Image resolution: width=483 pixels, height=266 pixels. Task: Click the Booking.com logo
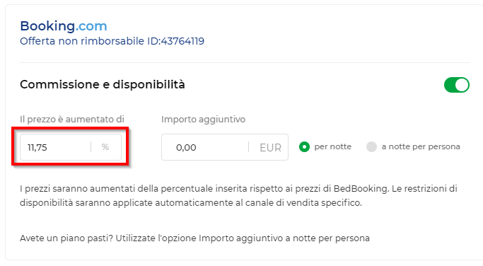point(64,26)
